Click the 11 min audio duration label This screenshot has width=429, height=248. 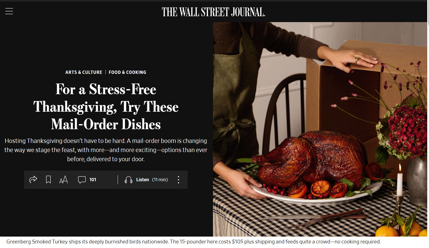[x=160, y=180]
